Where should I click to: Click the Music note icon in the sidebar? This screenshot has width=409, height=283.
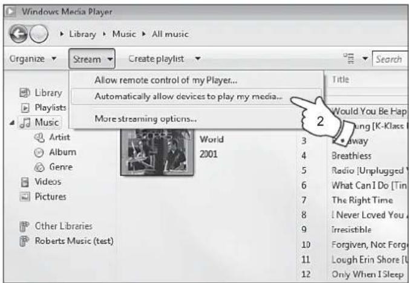25,123
